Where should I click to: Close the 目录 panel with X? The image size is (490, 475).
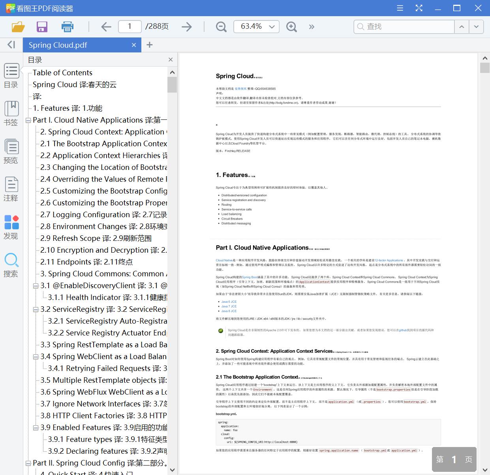171,60
